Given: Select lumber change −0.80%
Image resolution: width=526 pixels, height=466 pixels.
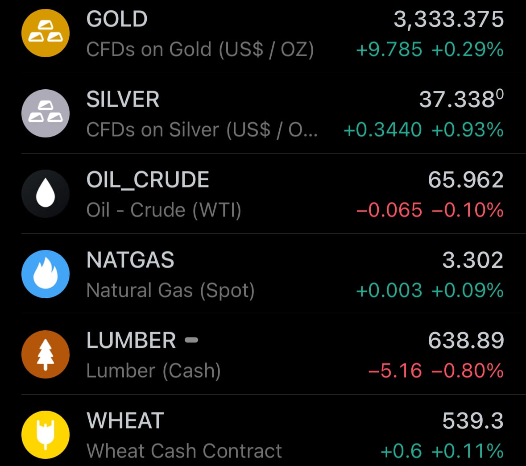Looking at the screenshot, I should [x=468, y=370].
